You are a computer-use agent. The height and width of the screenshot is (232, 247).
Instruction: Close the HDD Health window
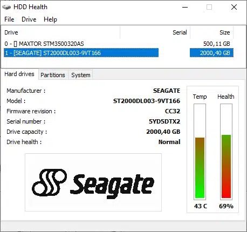(234, 7)
